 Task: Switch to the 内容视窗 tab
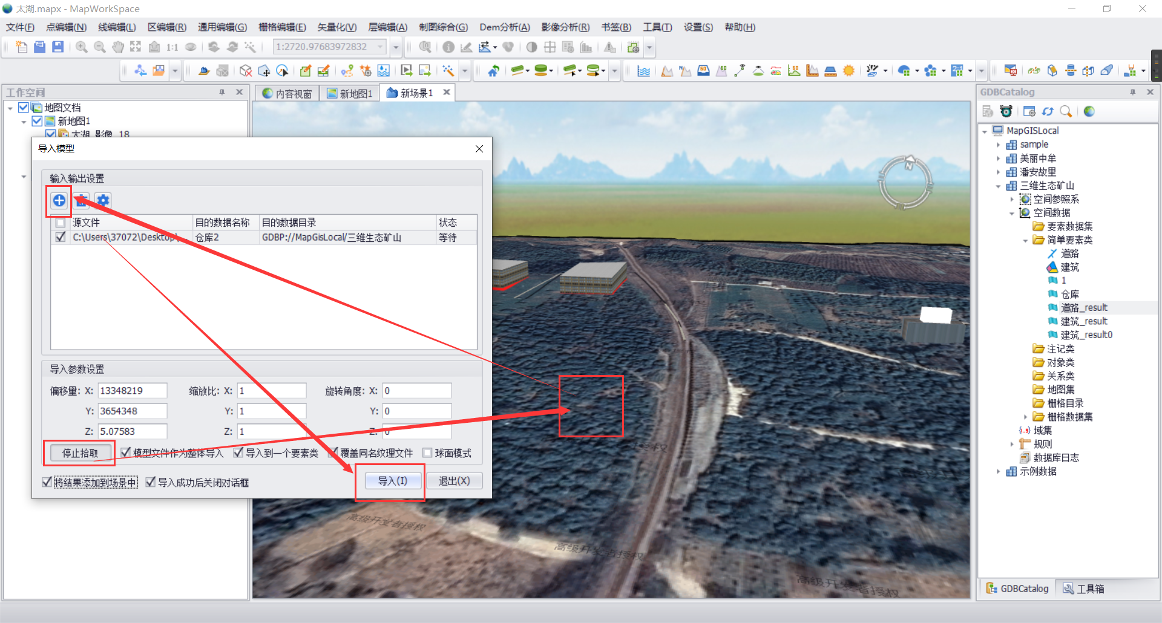[x=287, y=94]
